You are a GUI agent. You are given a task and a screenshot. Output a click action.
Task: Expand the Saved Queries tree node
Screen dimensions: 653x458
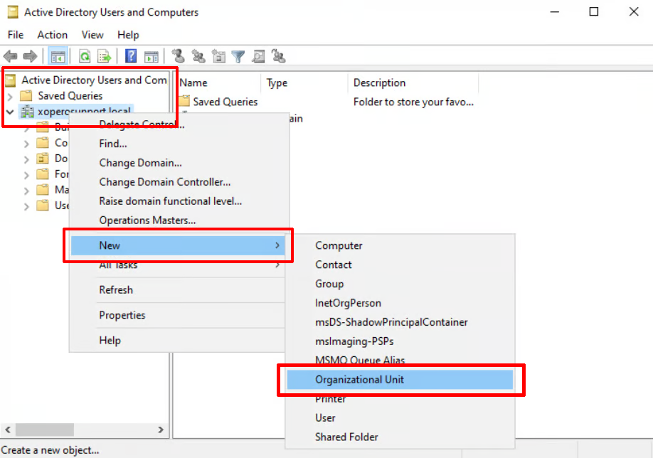(x=10, y=96)
